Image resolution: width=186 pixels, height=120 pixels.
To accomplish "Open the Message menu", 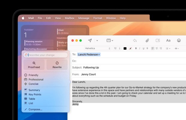I will point(84,18).
